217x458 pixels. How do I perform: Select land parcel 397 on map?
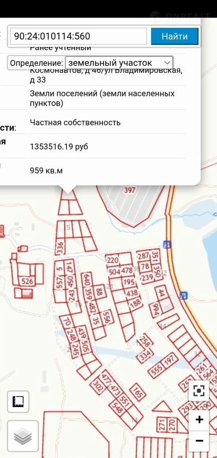tap(130, 190)
